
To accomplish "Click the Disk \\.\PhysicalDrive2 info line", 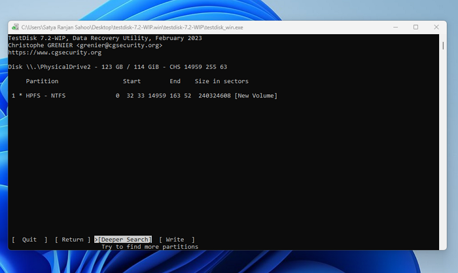I will (x=117, y=67).
